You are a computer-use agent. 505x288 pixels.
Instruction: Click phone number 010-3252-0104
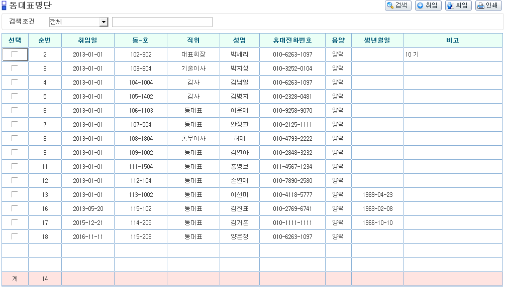click(292, 69)
